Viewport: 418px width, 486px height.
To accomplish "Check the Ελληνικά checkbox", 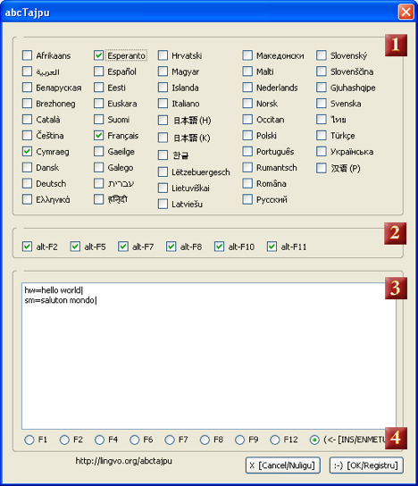I will click(28, 199).
